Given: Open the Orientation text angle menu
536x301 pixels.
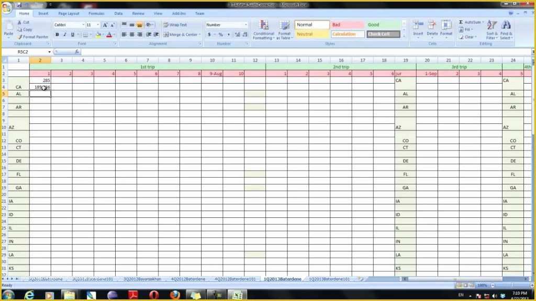Looking at the screenshot, I should tap(149, 25).
